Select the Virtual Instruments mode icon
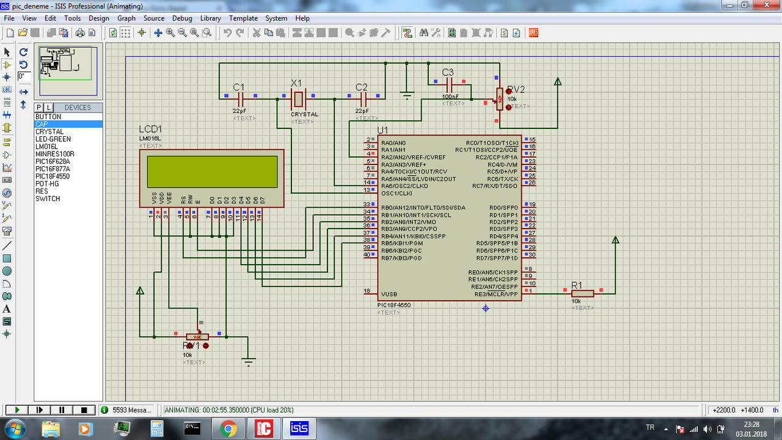The width and height of the screenshot is (782, 440). click(7, 230)
